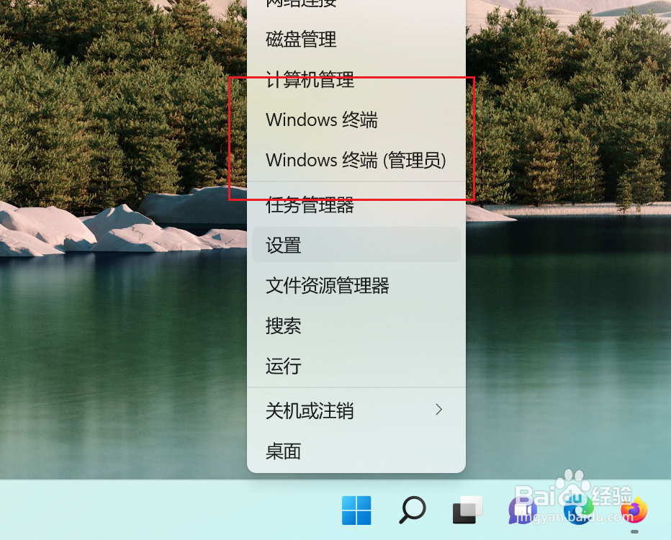Open 设置 from the menu
The image size is (671, 540).
coord(282,245)
